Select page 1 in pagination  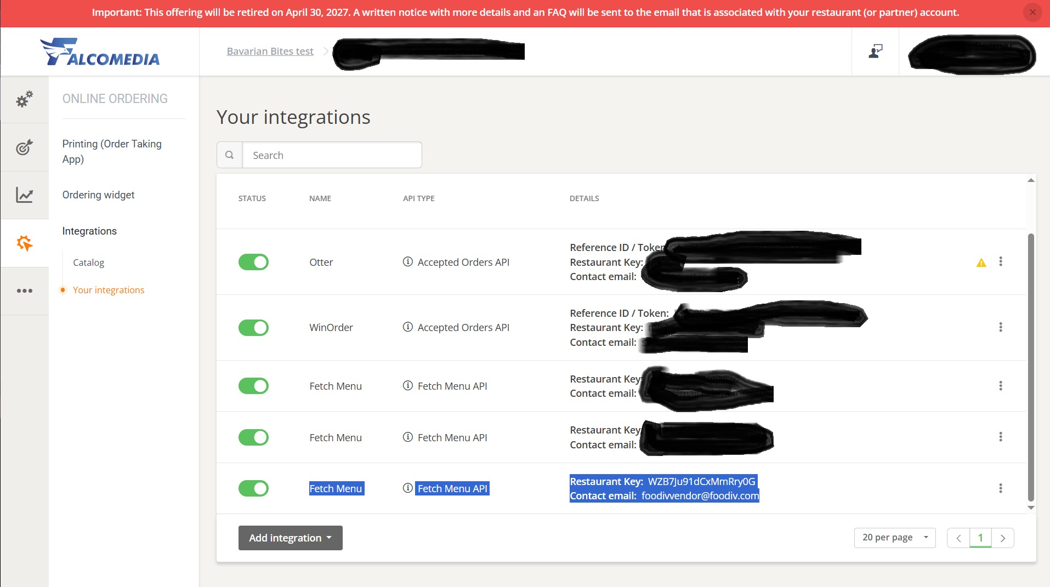pyautogui.click(x=980, y=538)
